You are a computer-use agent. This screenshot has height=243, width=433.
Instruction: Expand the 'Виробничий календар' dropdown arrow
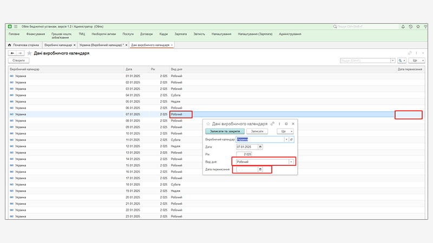[286, 139]
